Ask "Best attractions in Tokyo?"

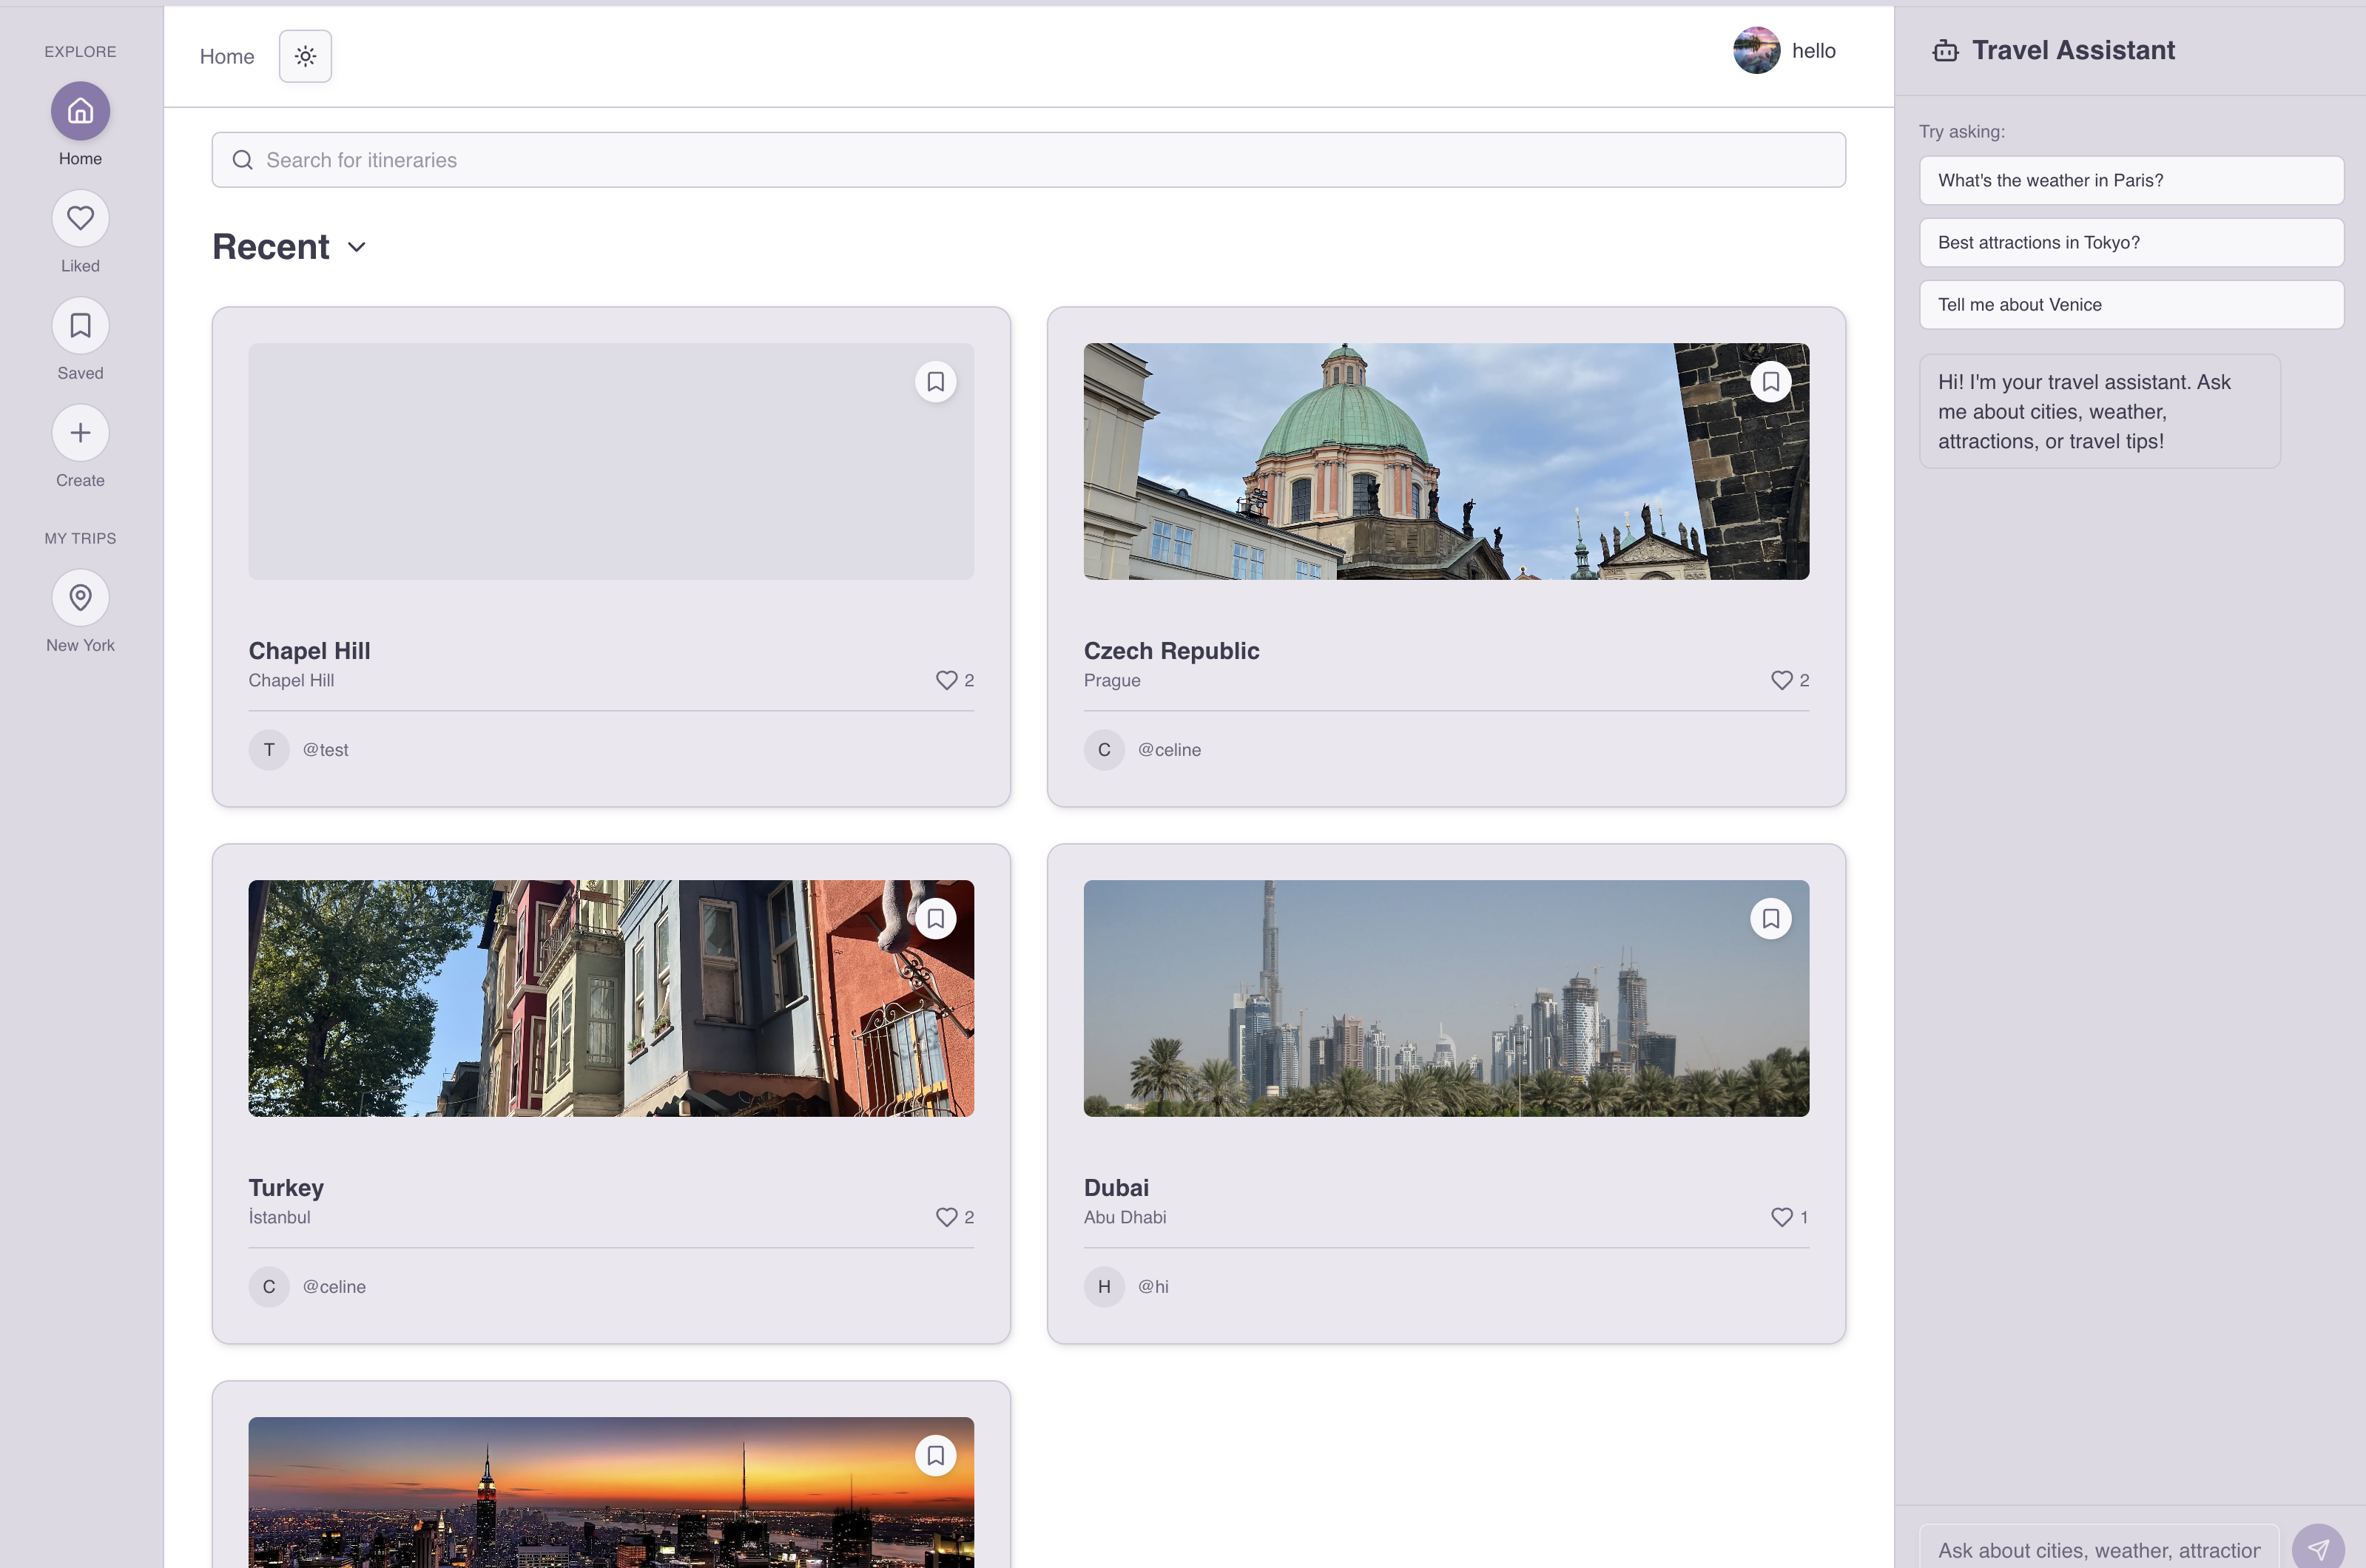(2131, 243)
